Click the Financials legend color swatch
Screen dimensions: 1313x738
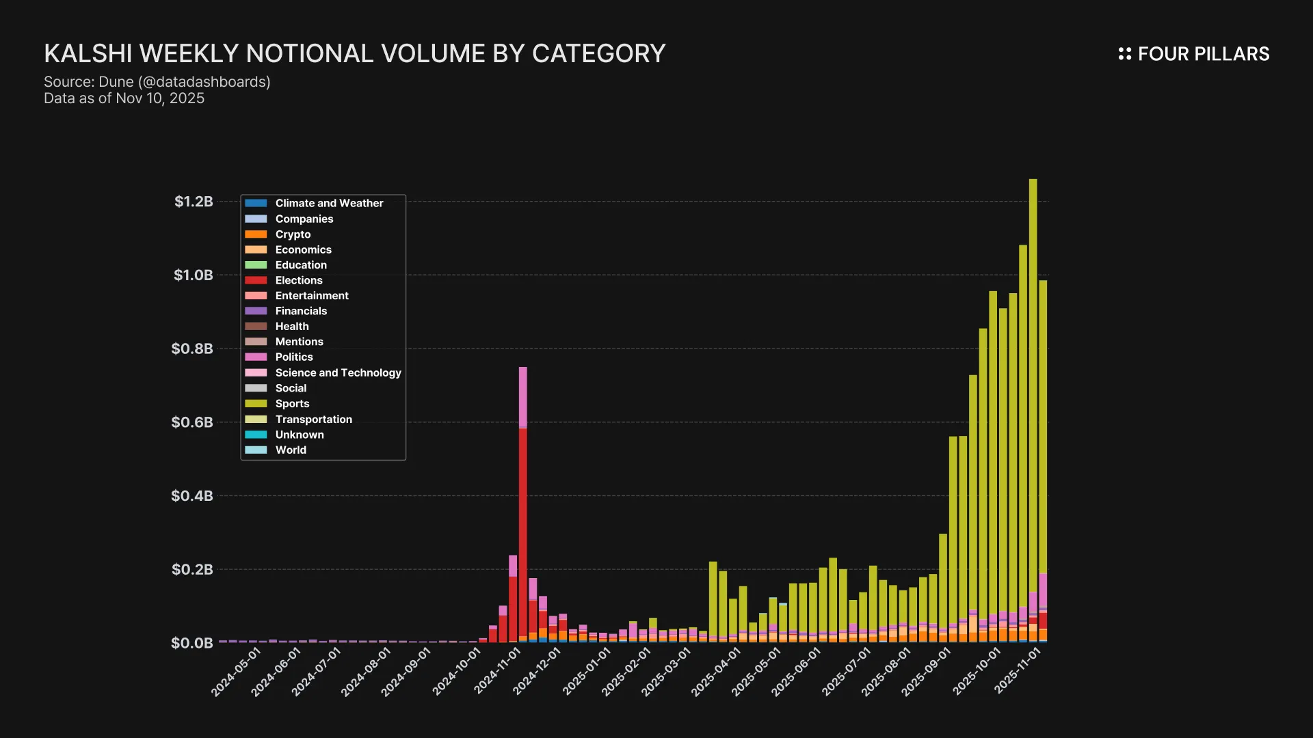click(256, 312)
